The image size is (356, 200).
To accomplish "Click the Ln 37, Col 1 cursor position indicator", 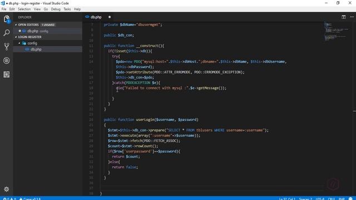I will [x=287, y=199].
